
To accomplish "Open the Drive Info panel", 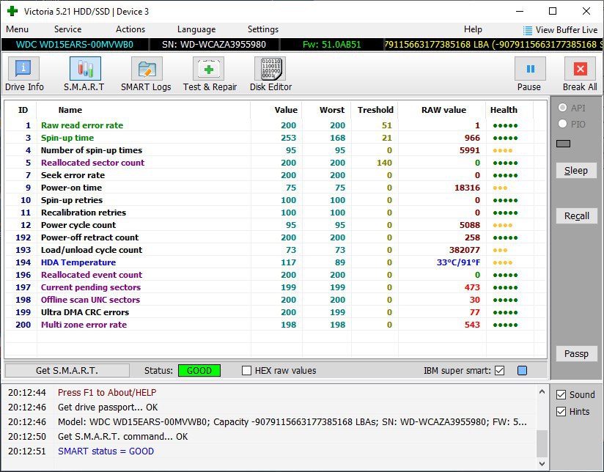I will [x=24, y=69].
